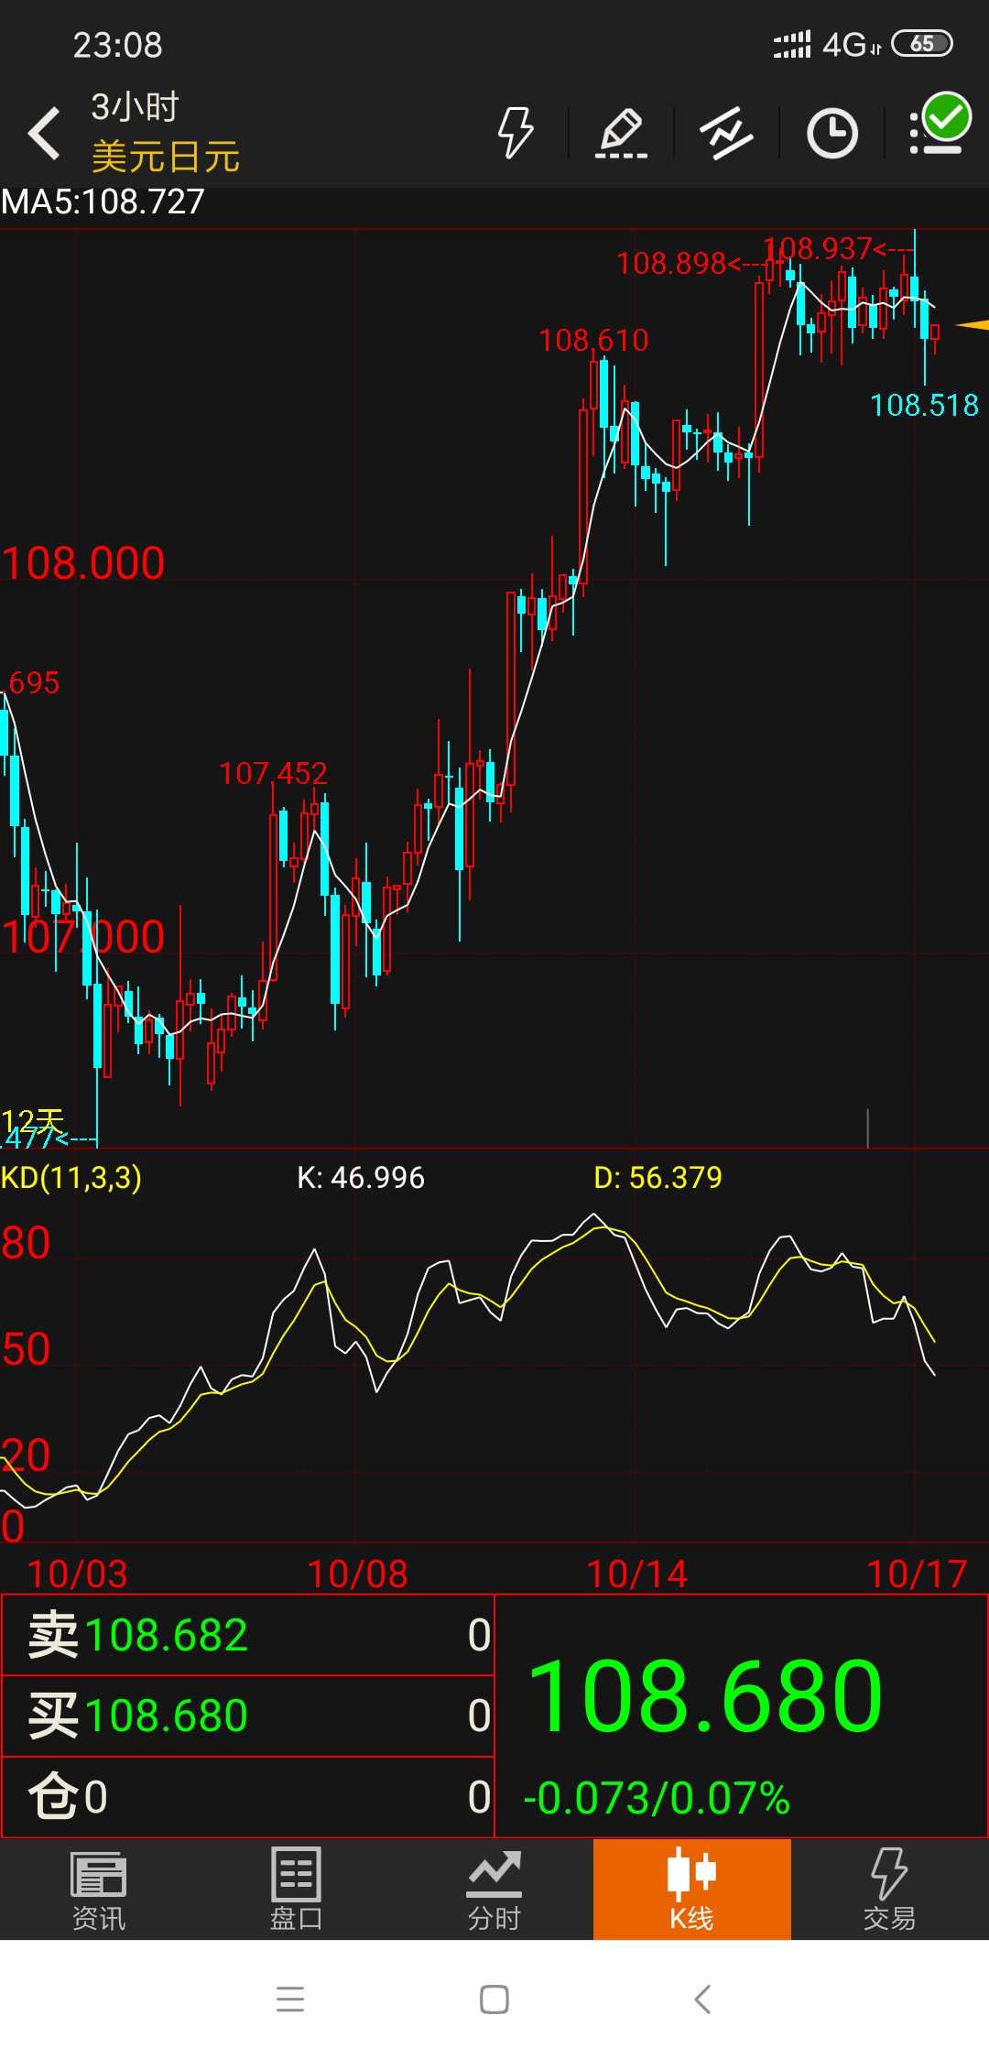Image resolution: width=989 pixels, height=2059 pixels.
Task: Tap the 10/17 date axis label
Action: (917, 1574)
